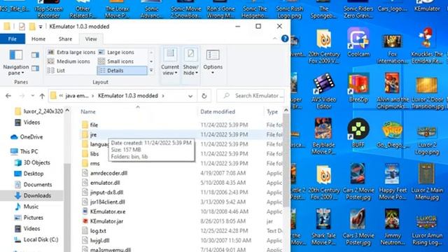This screenshot has height=252, width=448.
Task: Select Luxor 2 Door Transition.jpg desktop icon
Action: click(x=426, y=93)
